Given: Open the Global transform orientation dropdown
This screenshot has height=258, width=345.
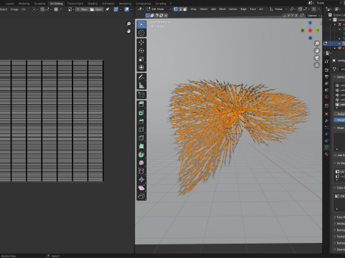Looking at the screenshot, I should [278, 9].
